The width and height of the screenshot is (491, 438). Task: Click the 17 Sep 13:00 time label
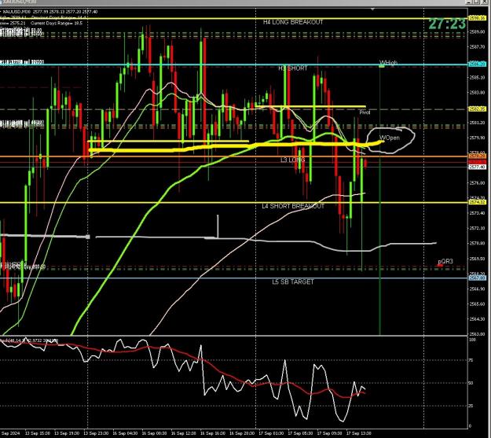tap(358, 433)
